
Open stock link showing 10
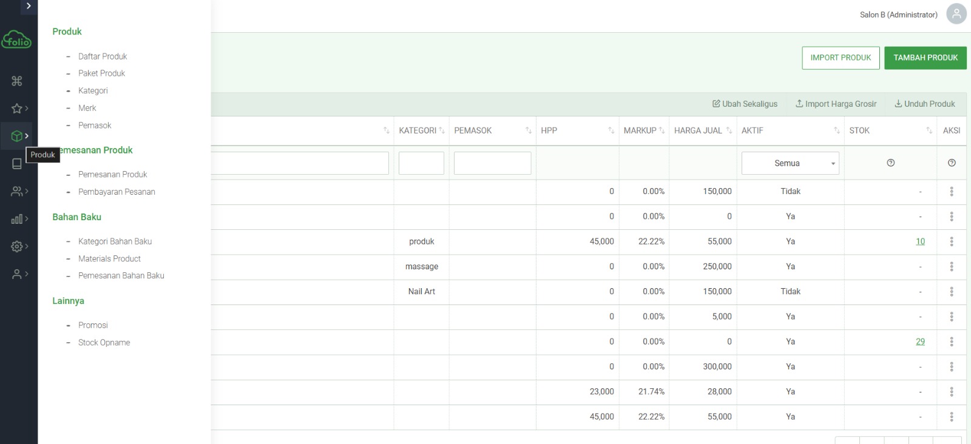point(920,241)
